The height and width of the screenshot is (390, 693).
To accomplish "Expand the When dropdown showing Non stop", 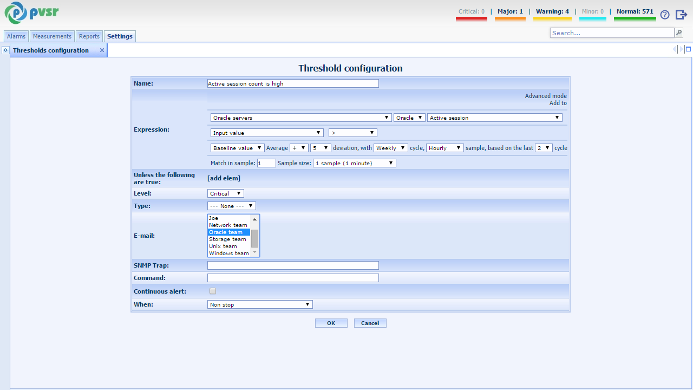I will tap(260, 305).
